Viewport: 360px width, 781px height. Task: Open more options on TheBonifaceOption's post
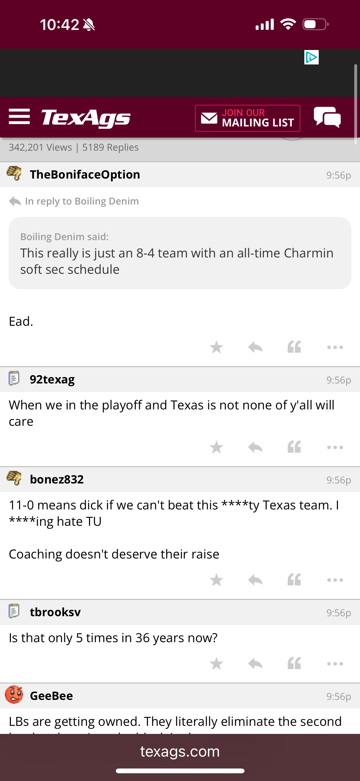[x=335, y=347]
